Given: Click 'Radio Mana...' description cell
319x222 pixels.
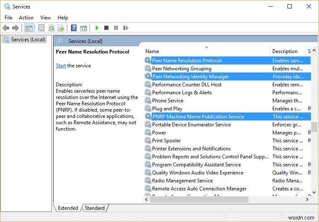Looking at the screenshot, I should [x=287, y=181].
